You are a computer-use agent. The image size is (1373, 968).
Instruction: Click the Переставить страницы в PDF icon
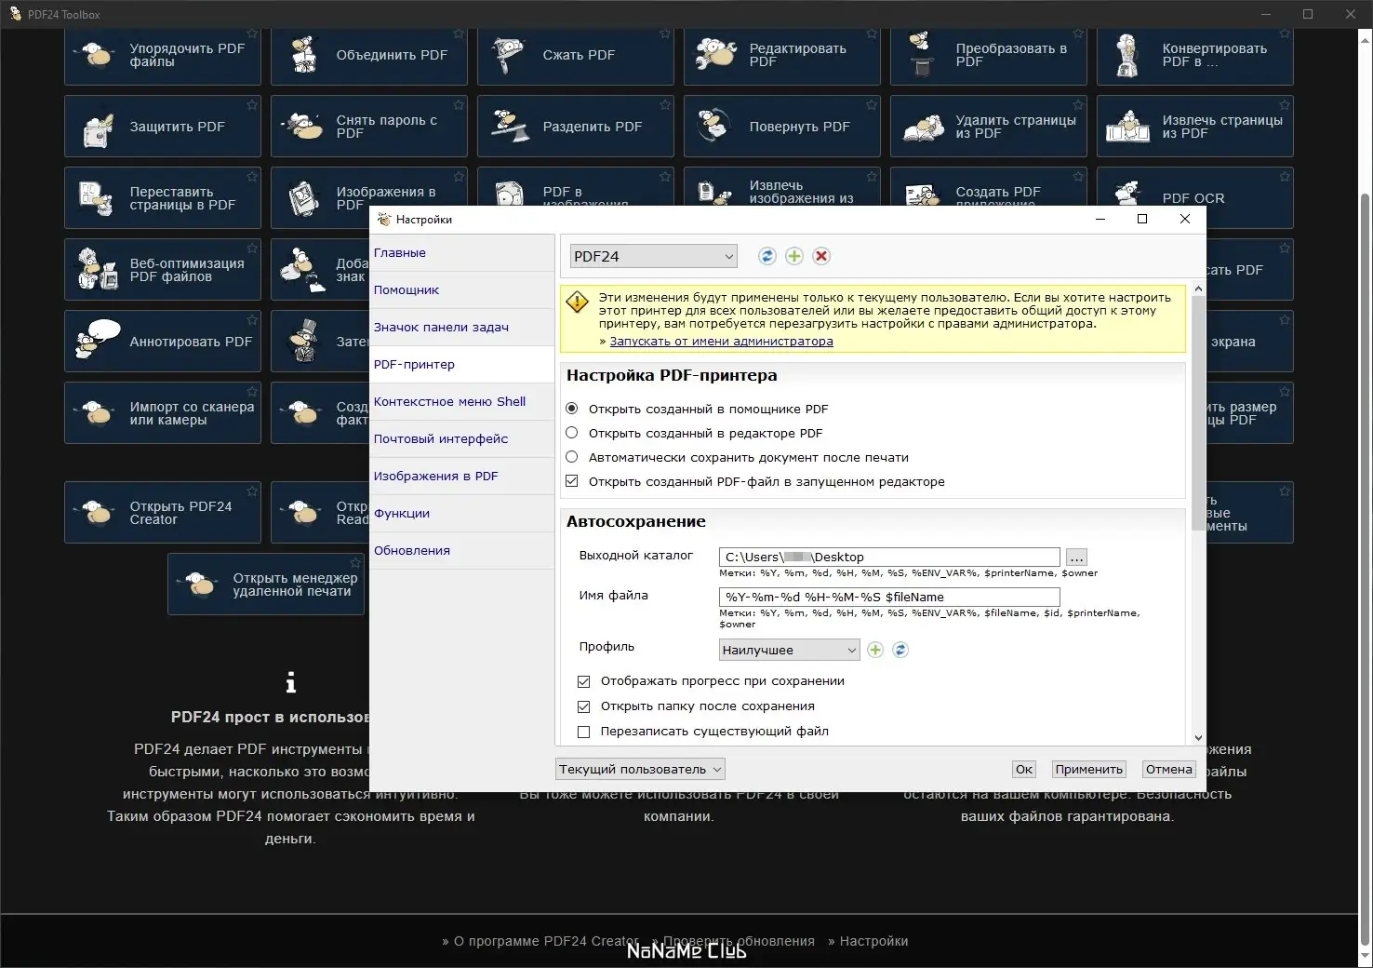point(97,198)
